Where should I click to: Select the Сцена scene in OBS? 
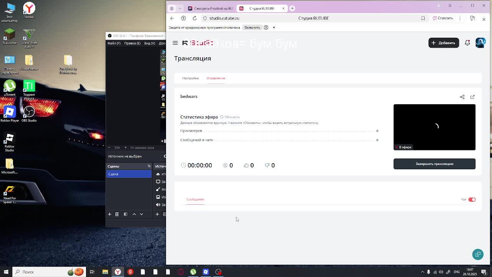pos(129,174)
